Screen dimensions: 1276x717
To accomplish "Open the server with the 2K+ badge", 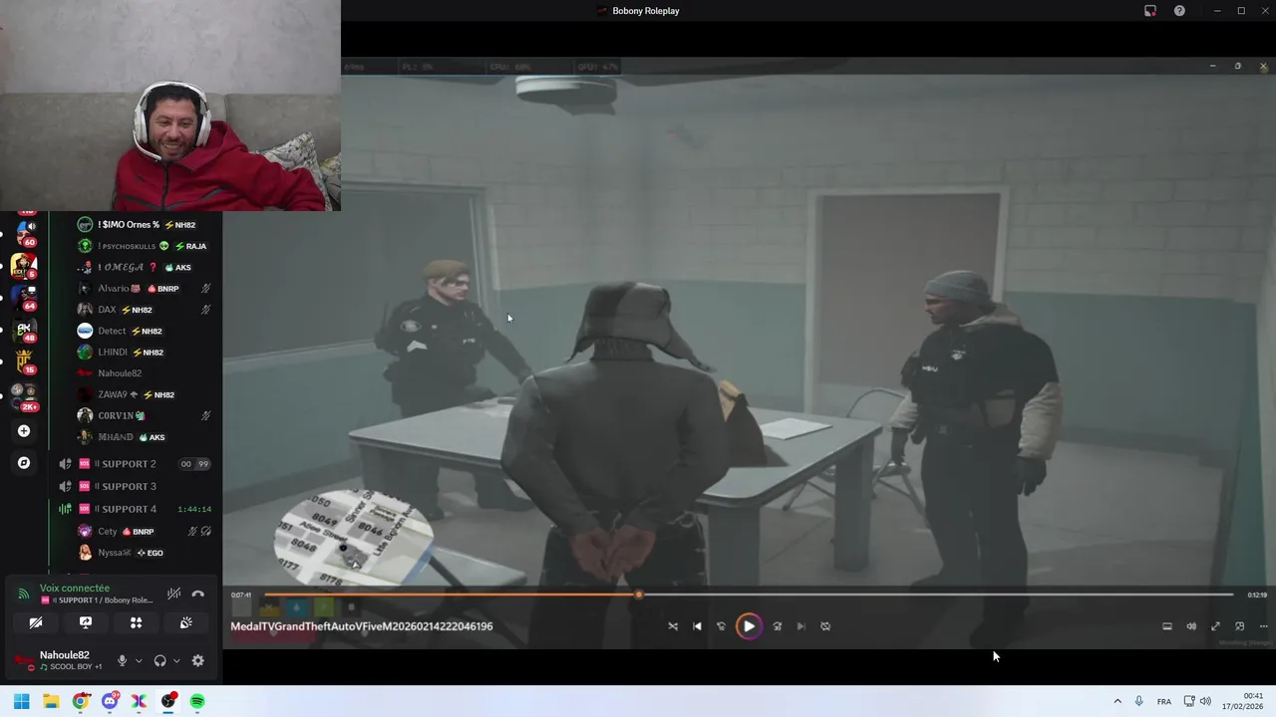I will coord(24,395).
